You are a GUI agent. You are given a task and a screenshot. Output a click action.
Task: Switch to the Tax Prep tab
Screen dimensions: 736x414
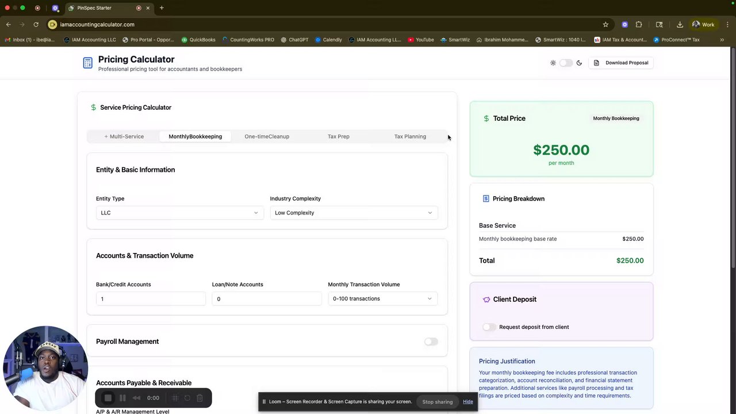coord(338,137)
